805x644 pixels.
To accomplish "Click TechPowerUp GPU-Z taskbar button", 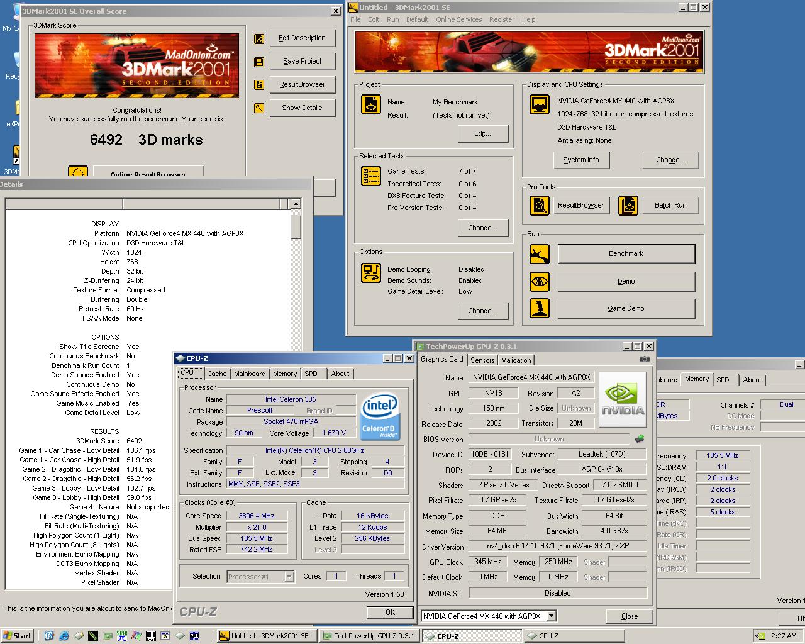I will [369, 636].
